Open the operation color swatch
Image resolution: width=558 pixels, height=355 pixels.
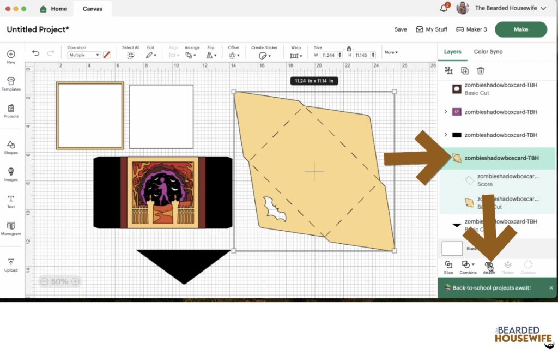[x=107, y=55]
